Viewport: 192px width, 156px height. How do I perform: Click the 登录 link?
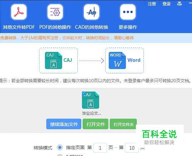click(x=166, y=4)
